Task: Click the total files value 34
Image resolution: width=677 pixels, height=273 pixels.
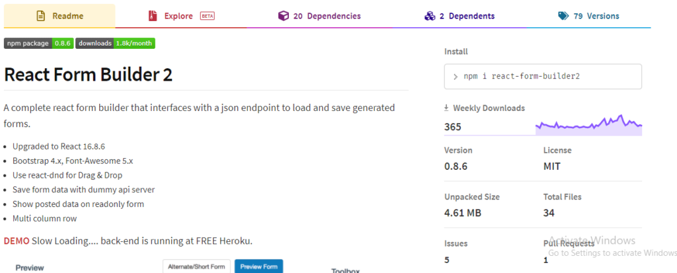Action: pyautogui.click(x=549, y=213)
